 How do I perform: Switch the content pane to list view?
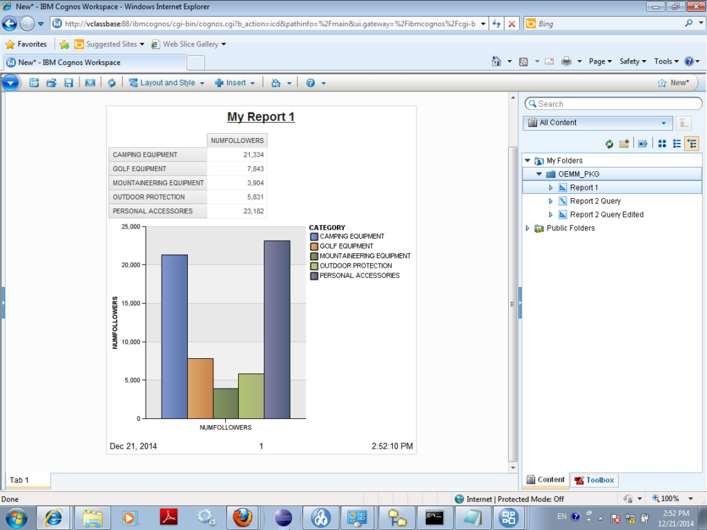(677, 144)
